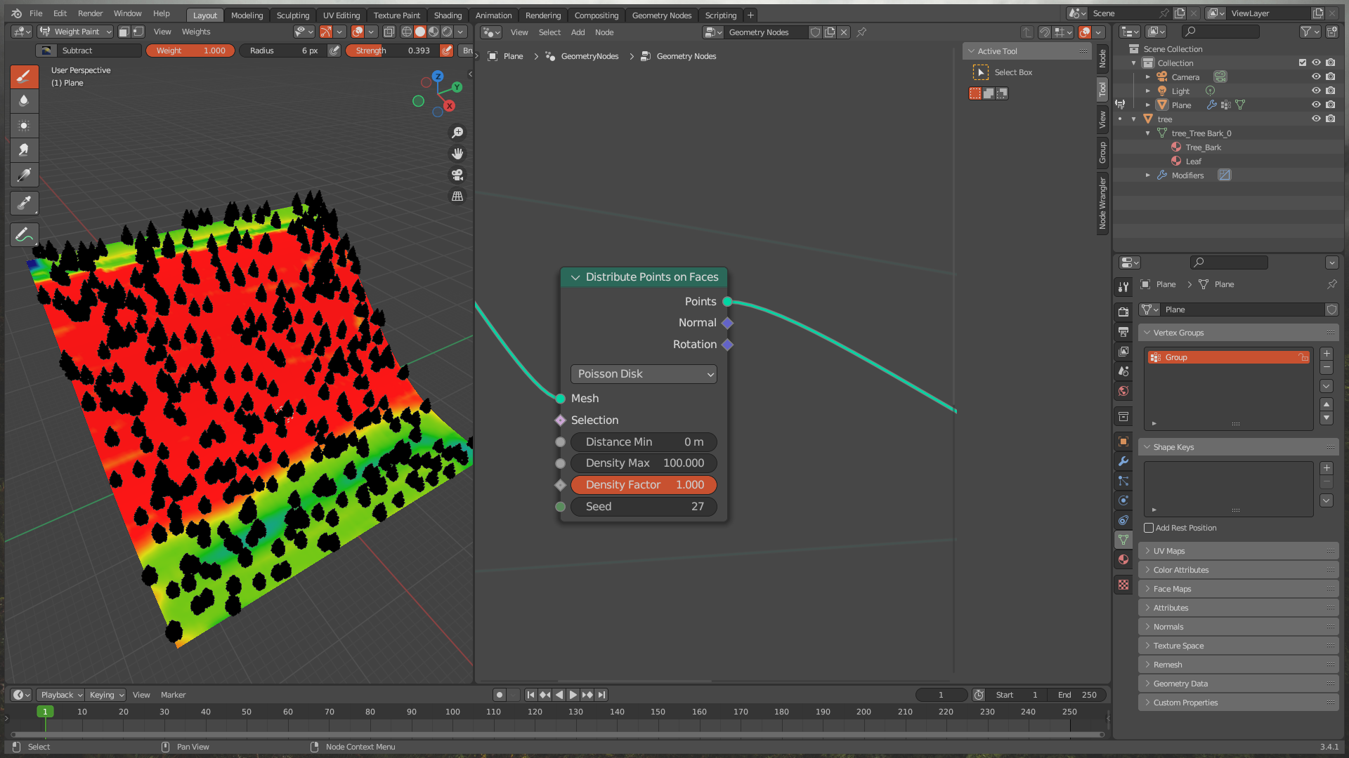
Task: Toggle the auto keying record button
Action: click(x=499, y=695)
